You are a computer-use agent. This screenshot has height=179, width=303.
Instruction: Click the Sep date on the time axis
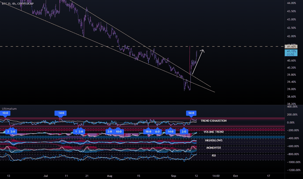[174, 176]
